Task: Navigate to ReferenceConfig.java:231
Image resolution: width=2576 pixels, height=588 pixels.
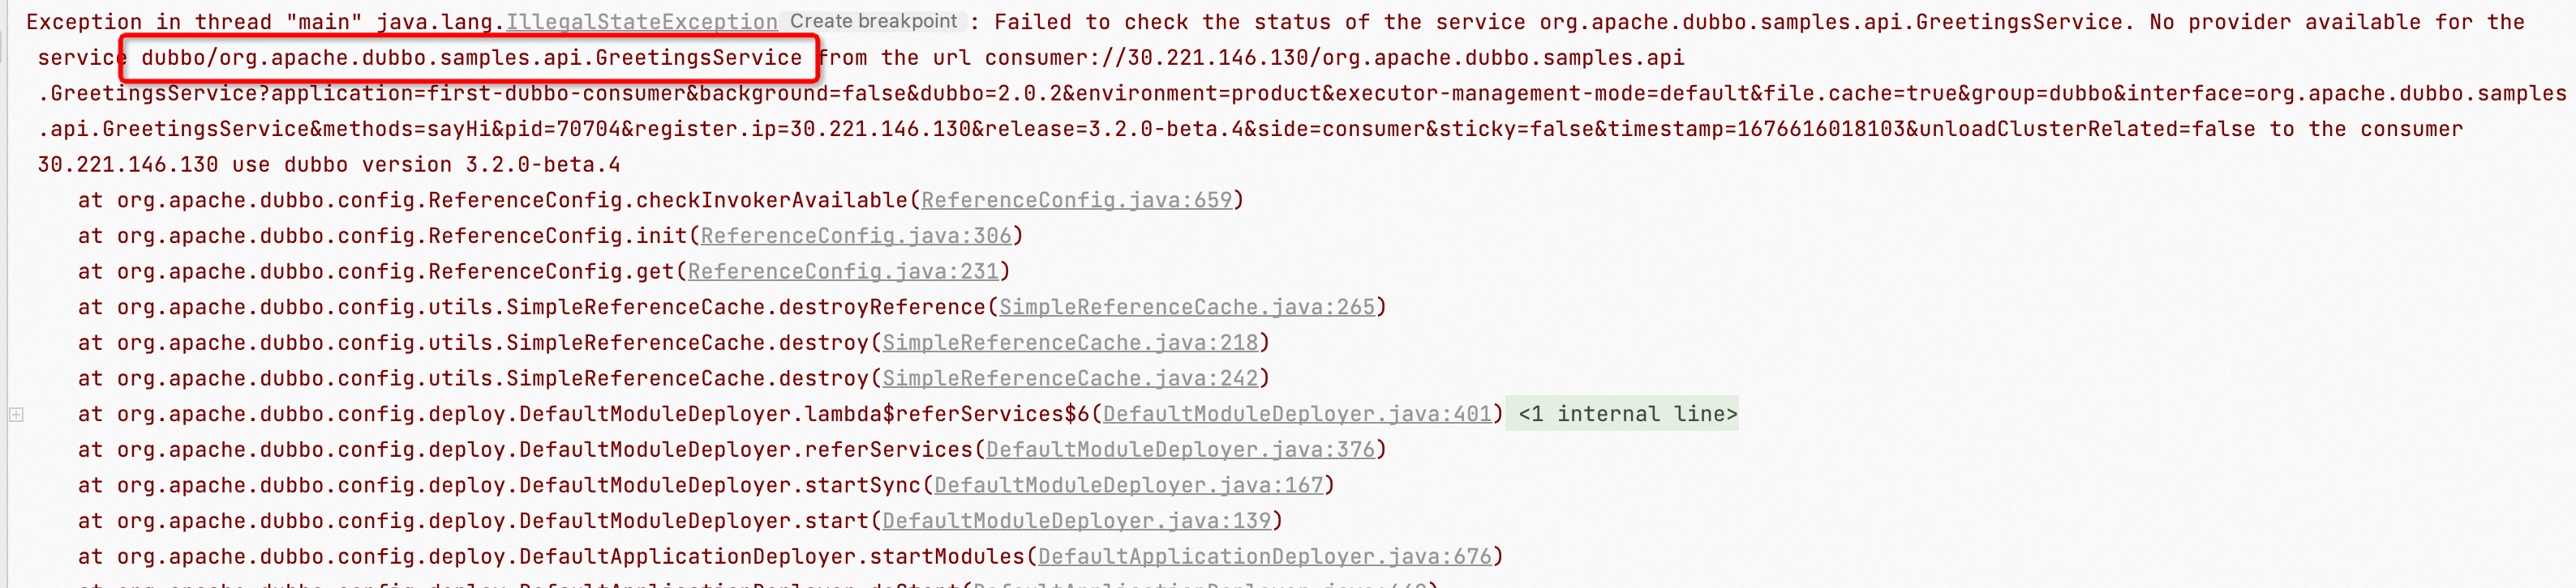Action: pyautogui.click(x=843, y=271)
